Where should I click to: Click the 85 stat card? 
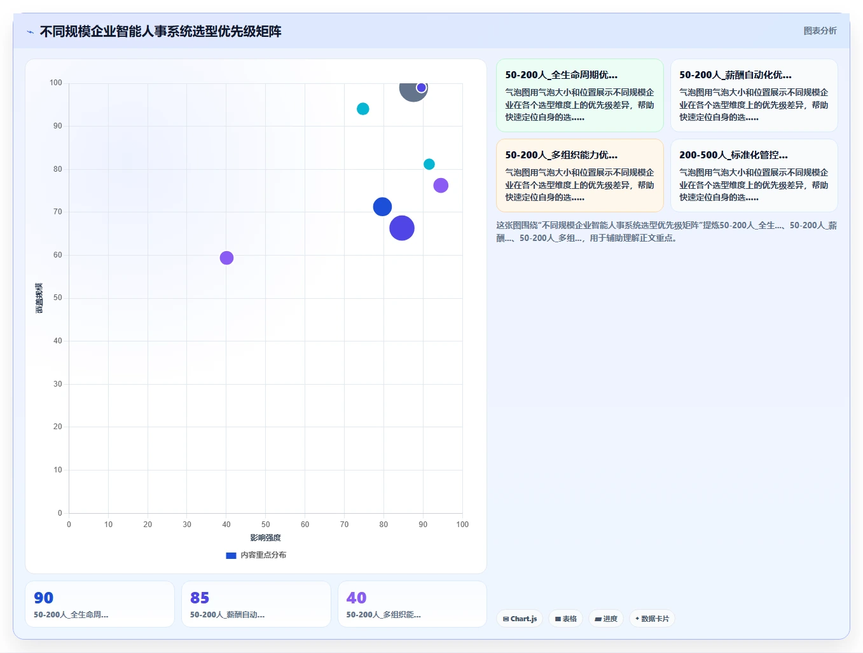256,604
